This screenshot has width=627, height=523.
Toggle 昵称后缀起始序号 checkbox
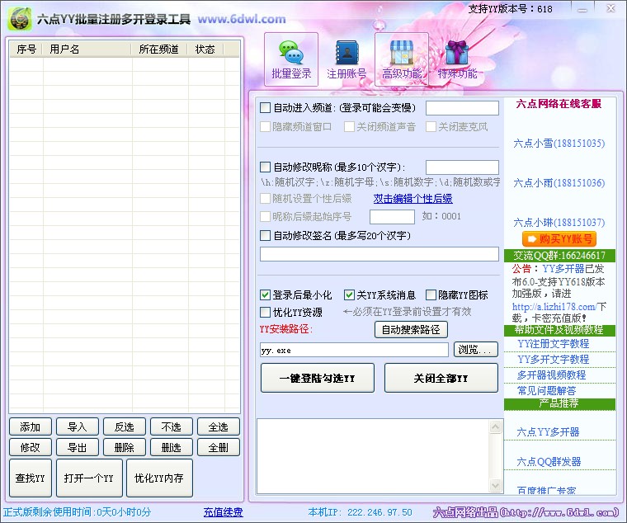(265, 216)
